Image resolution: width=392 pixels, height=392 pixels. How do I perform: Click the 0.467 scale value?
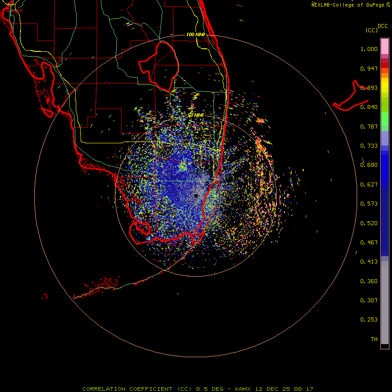369,243
